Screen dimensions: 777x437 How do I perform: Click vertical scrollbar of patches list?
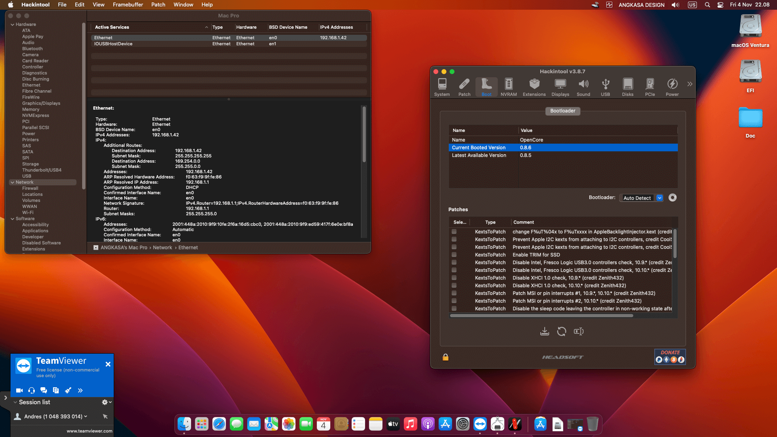point(675,244)
